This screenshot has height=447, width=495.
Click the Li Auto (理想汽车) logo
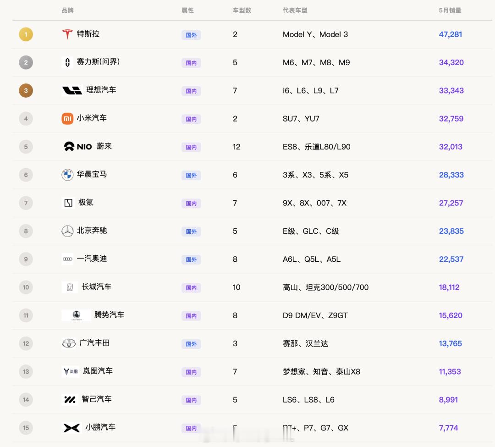point(72,91)
